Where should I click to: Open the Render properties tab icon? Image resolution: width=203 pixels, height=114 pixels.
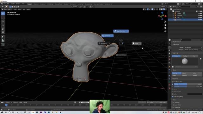tap(169, 47)
